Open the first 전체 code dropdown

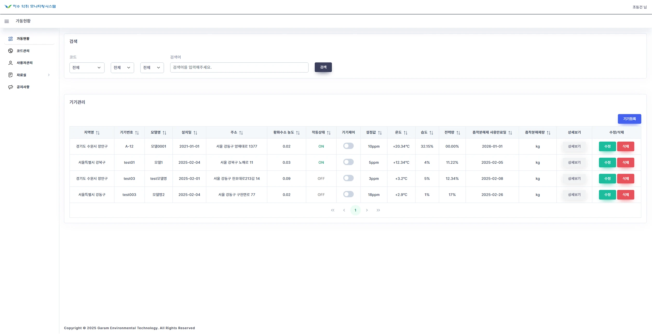click(87, 68)
